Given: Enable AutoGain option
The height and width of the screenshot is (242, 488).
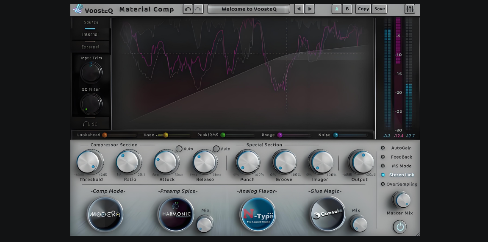Looking at the screenshot, I should click(x=397, y=148).
